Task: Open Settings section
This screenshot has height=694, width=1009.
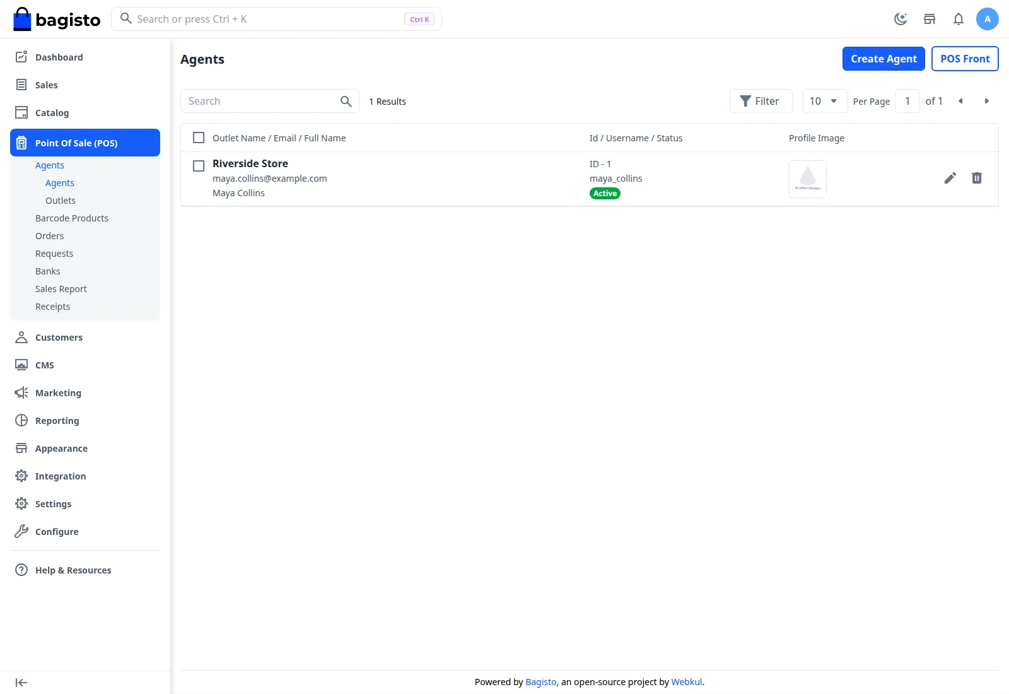Action: click(x=85, y=503)
